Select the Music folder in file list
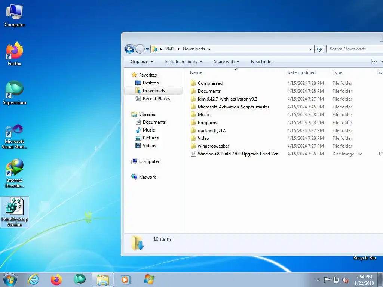This screenshot has width=383, height=287. (204, 115)
